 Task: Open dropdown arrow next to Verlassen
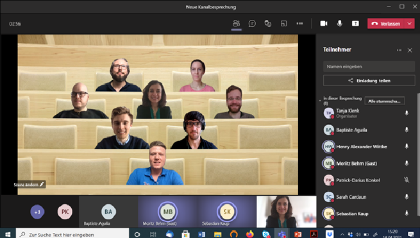coord(410,24)
